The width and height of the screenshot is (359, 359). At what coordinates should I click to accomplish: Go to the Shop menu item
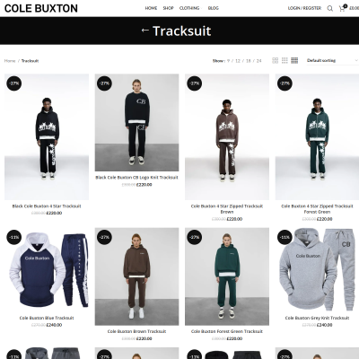[x=168, y=8]
